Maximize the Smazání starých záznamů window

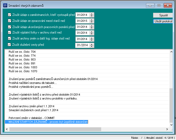tap(159, 5)
